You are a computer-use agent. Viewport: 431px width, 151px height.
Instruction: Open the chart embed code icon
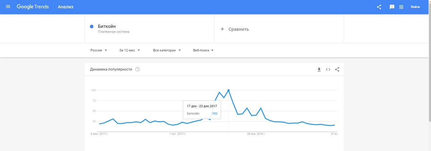pyautogui.click(x=328, y=69)
